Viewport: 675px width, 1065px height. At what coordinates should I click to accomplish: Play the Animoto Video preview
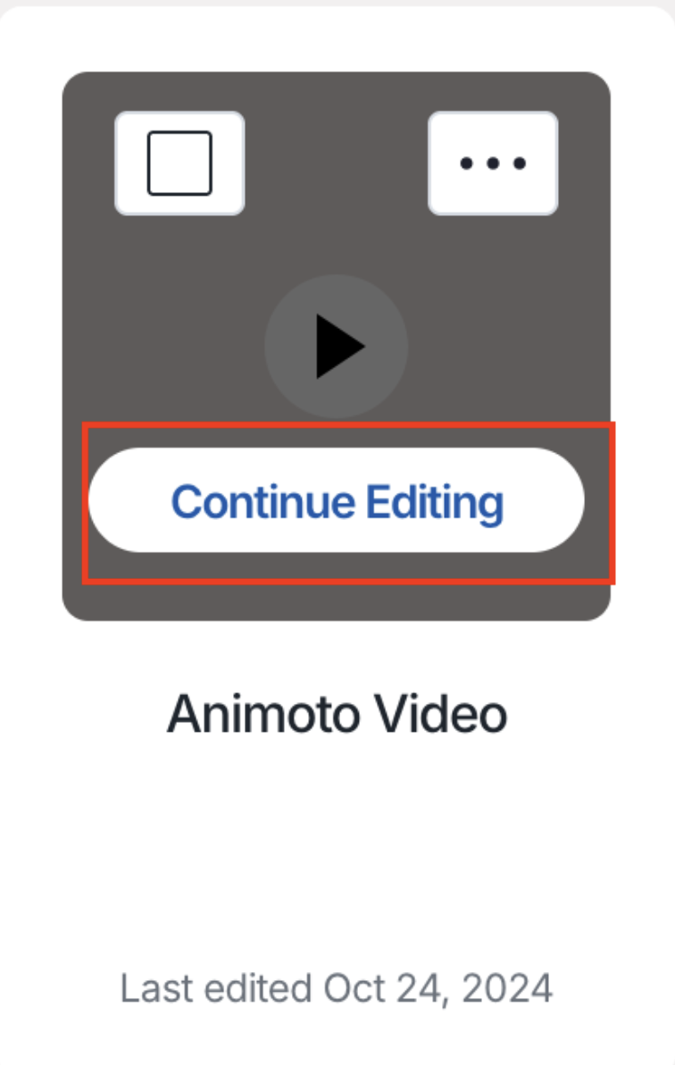(336, 346)
